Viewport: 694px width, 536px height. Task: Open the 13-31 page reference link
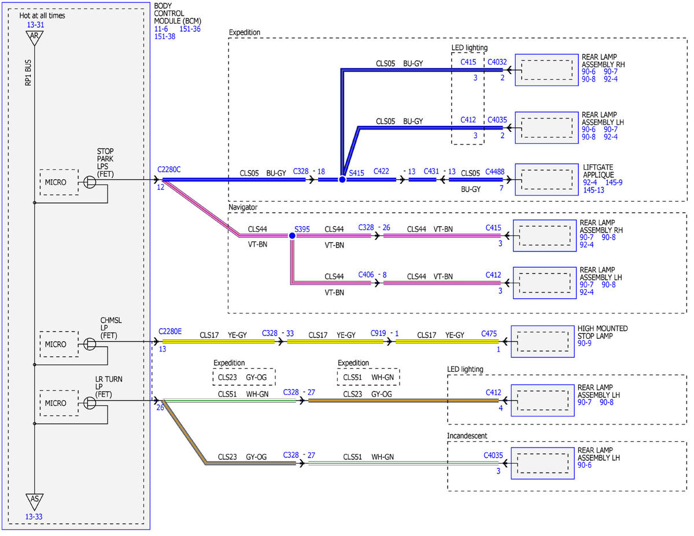(35, 25)
